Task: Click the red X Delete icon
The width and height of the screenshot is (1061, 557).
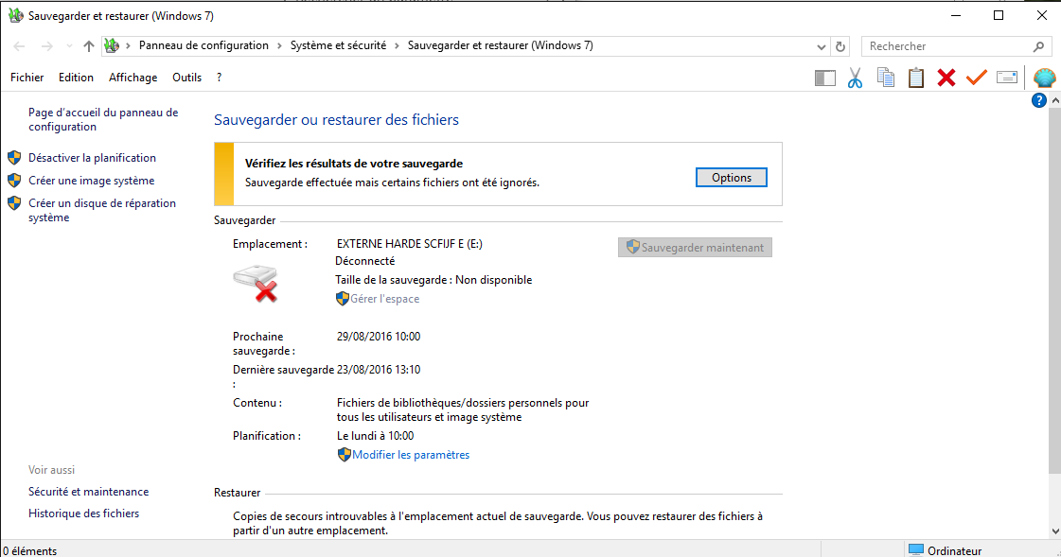Action: [x=946, y=78]
